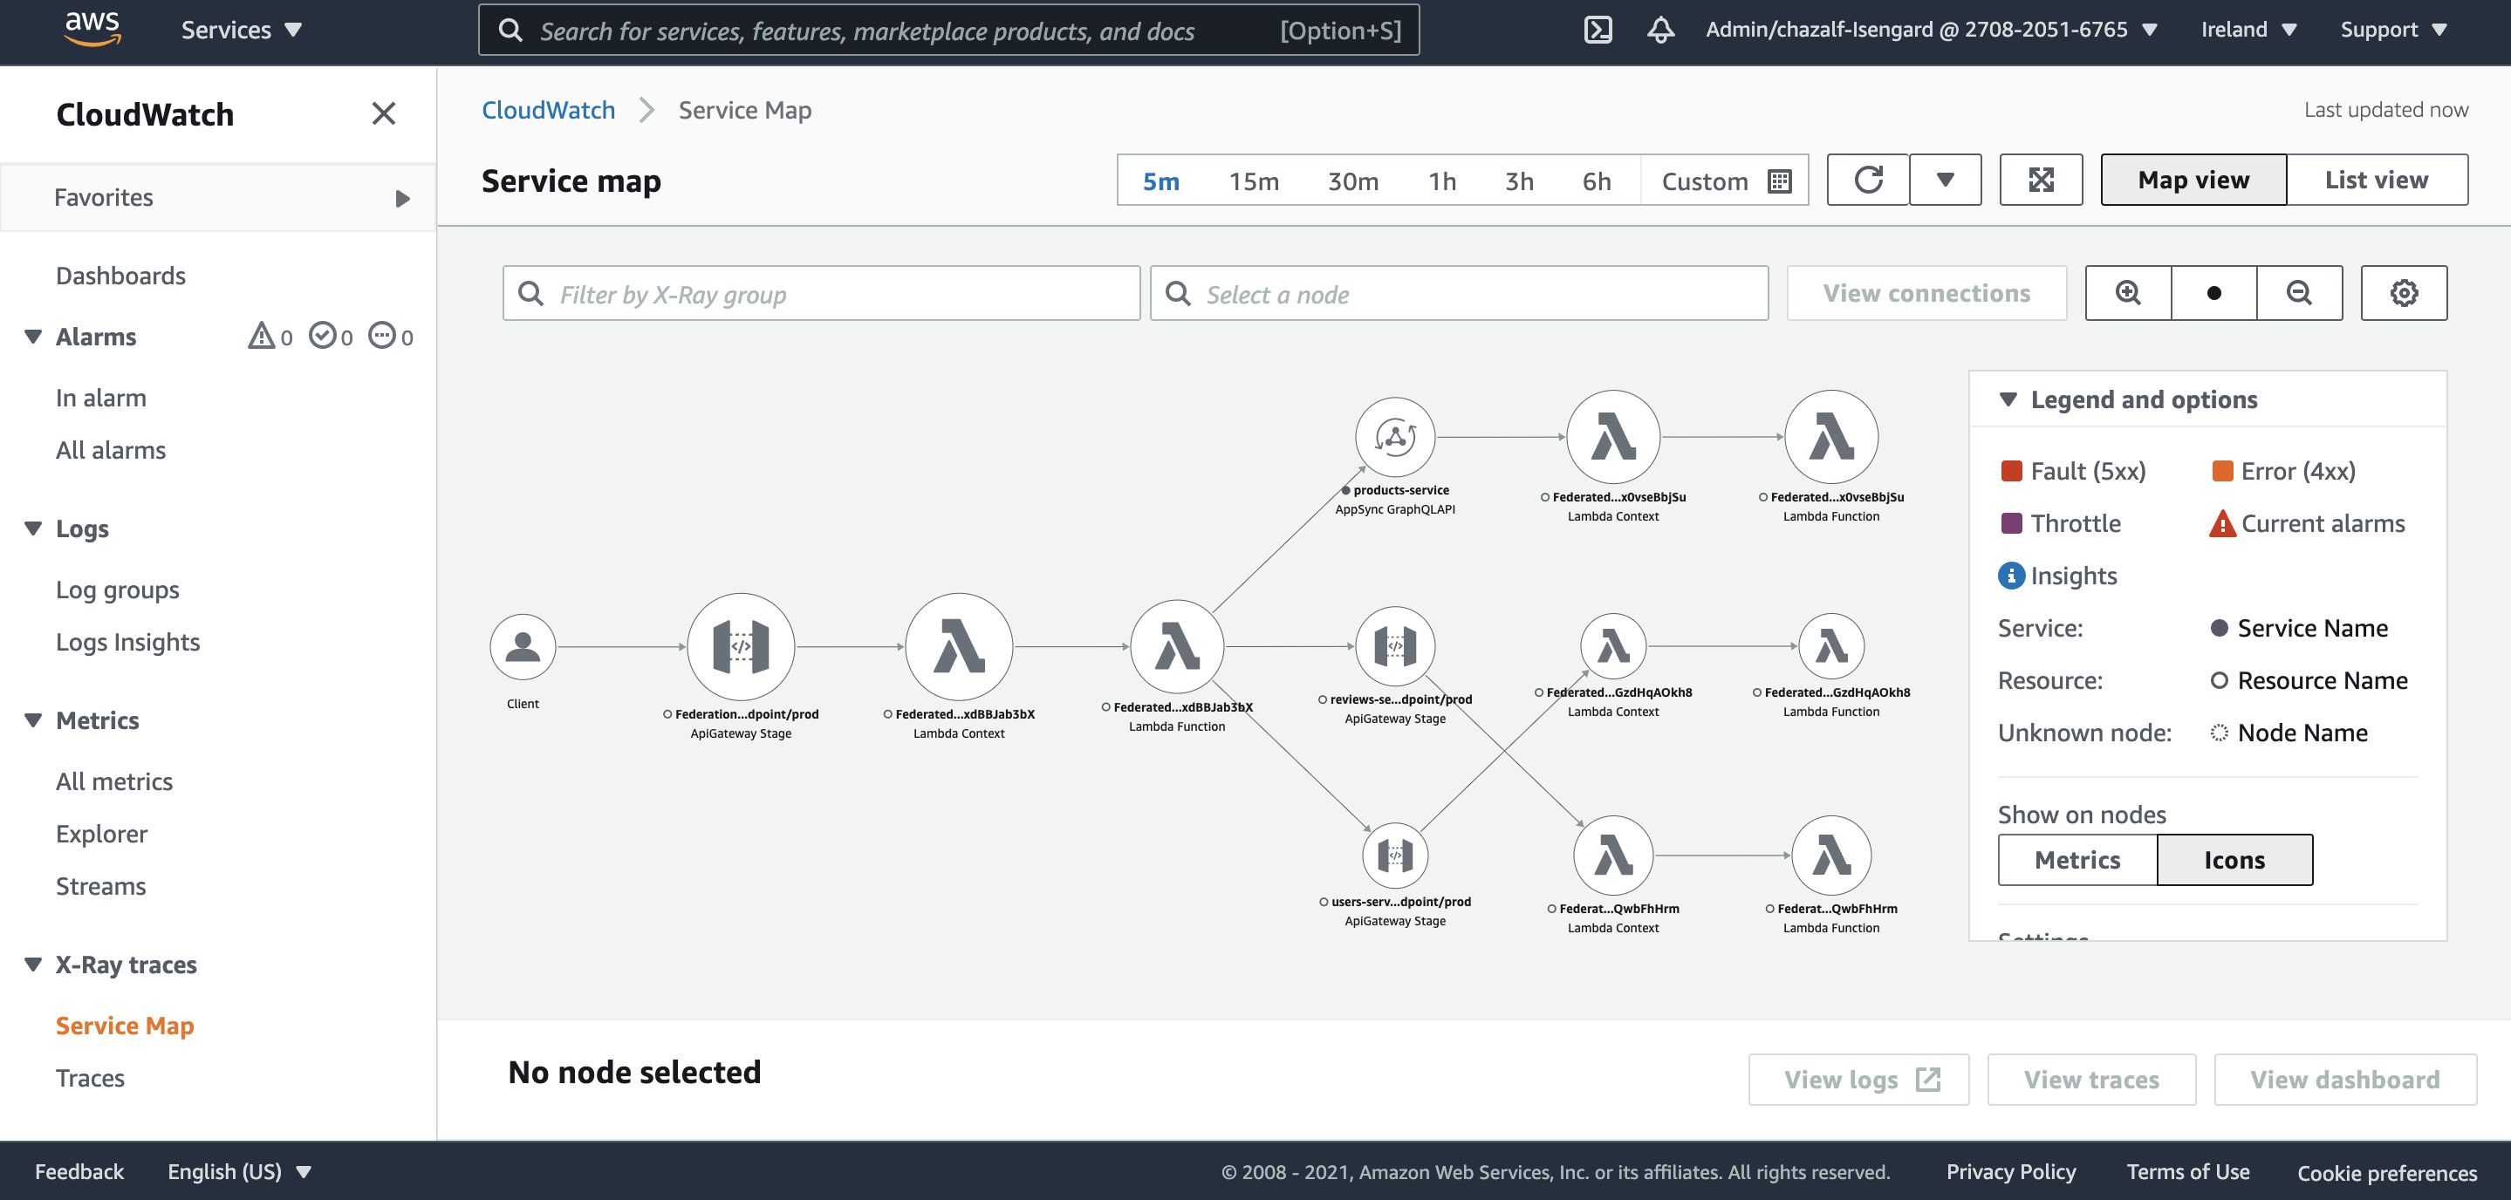Click the Fault (5xx) red swatch
Screen dimensions: 2511x1200
tap(2011, 472)
